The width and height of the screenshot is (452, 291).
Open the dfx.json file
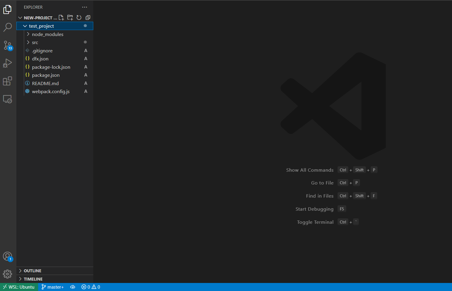point(55,59)
